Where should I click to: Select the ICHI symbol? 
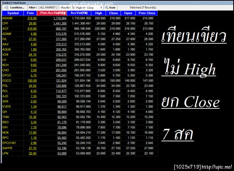pos(5,55)
